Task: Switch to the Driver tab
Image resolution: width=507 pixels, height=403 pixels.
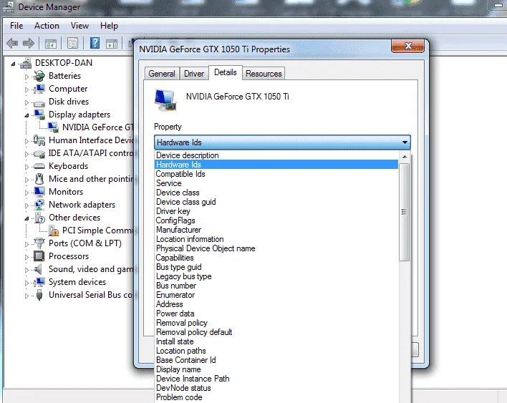Action: (x=194, y=74)
